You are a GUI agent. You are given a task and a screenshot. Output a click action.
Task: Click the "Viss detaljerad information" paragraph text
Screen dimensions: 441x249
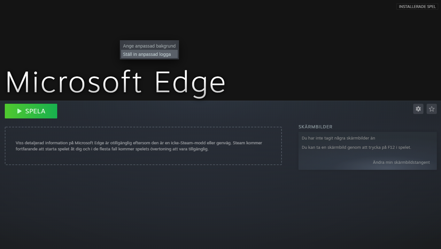click(x=139, y=143)
